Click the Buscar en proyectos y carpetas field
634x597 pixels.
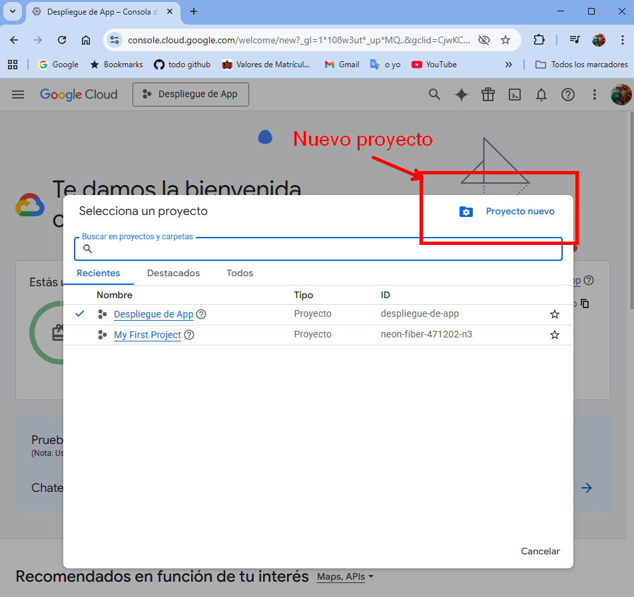click(x=318, y=248)
